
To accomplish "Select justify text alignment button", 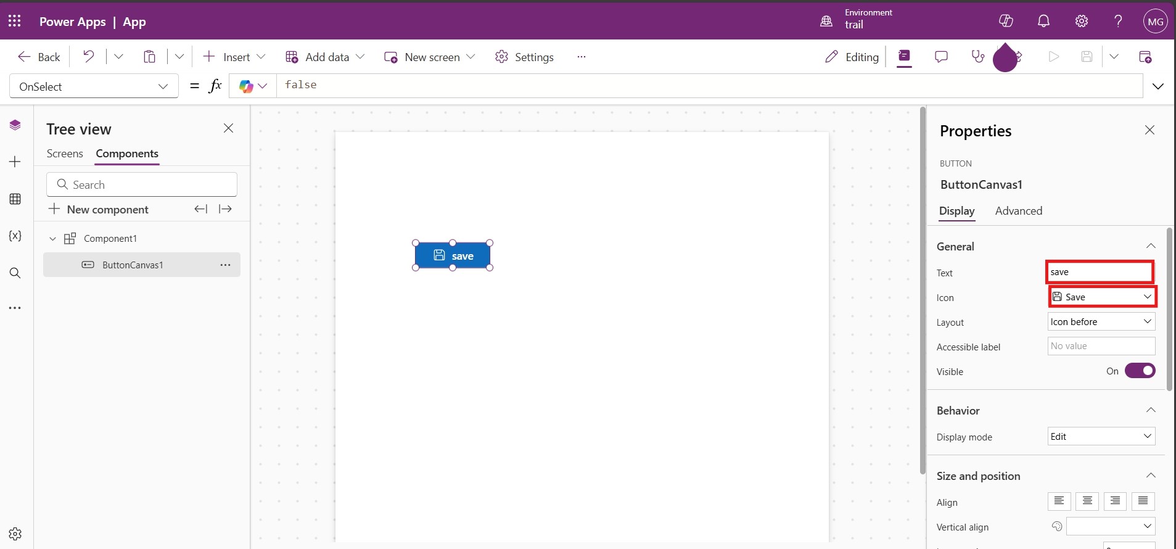I will point(1143,501).
